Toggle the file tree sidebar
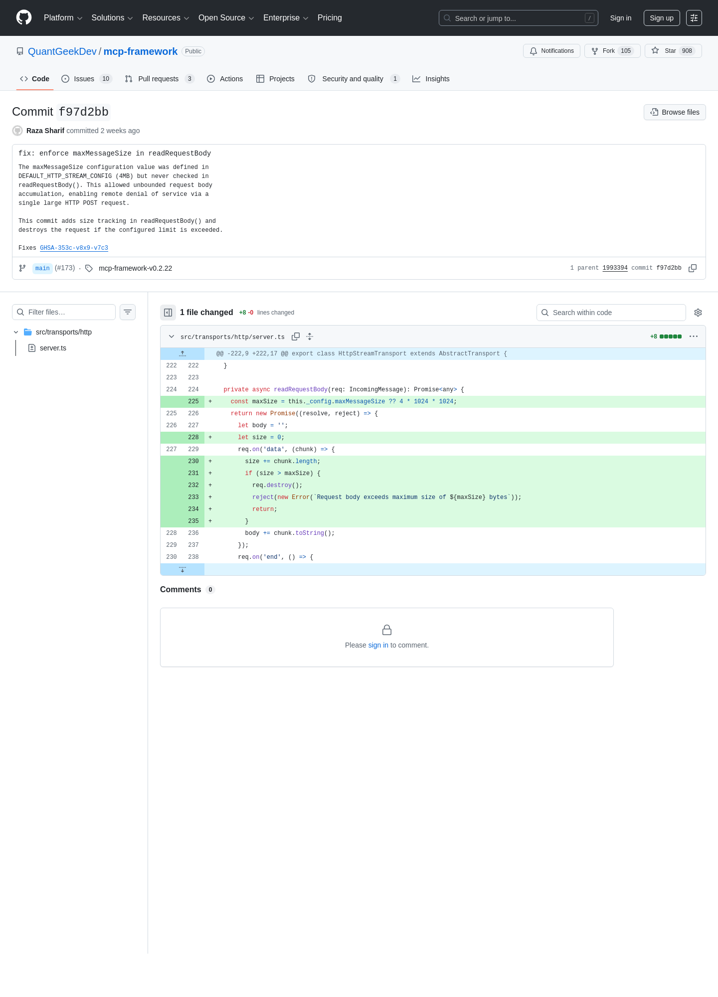 pos(168,313)
